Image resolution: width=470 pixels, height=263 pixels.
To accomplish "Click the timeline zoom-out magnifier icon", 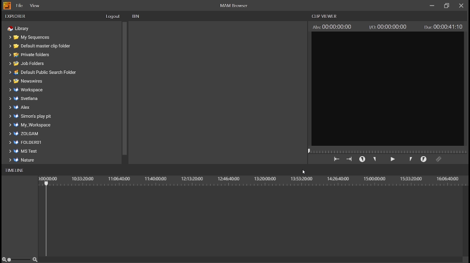I will click(x=4, y=260).
